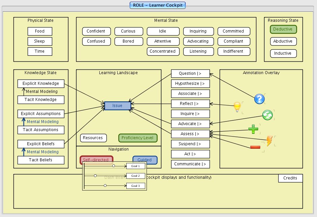The height and width of the screenshot is (217, 317).
Task: Select the Self-directed navigation mode
Action: click(x=96, y=160)
